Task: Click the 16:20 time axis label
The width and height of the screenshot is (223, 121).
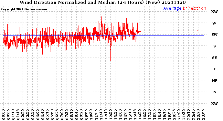Action: click(x=140, y=115)
